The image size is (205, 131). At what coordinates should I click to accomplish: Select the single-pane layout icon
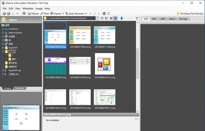point(104,13)
